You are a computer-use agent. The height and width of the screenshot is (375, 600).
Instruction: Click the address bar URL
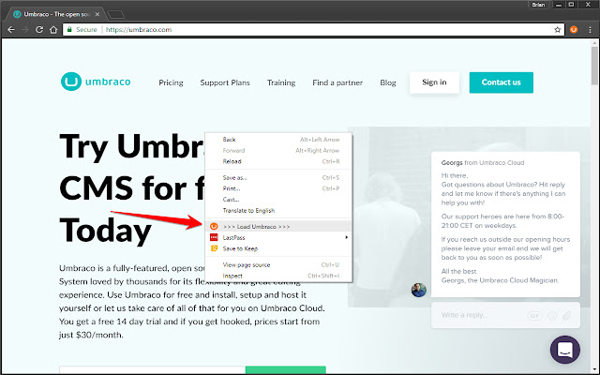(x=139, y=29)
